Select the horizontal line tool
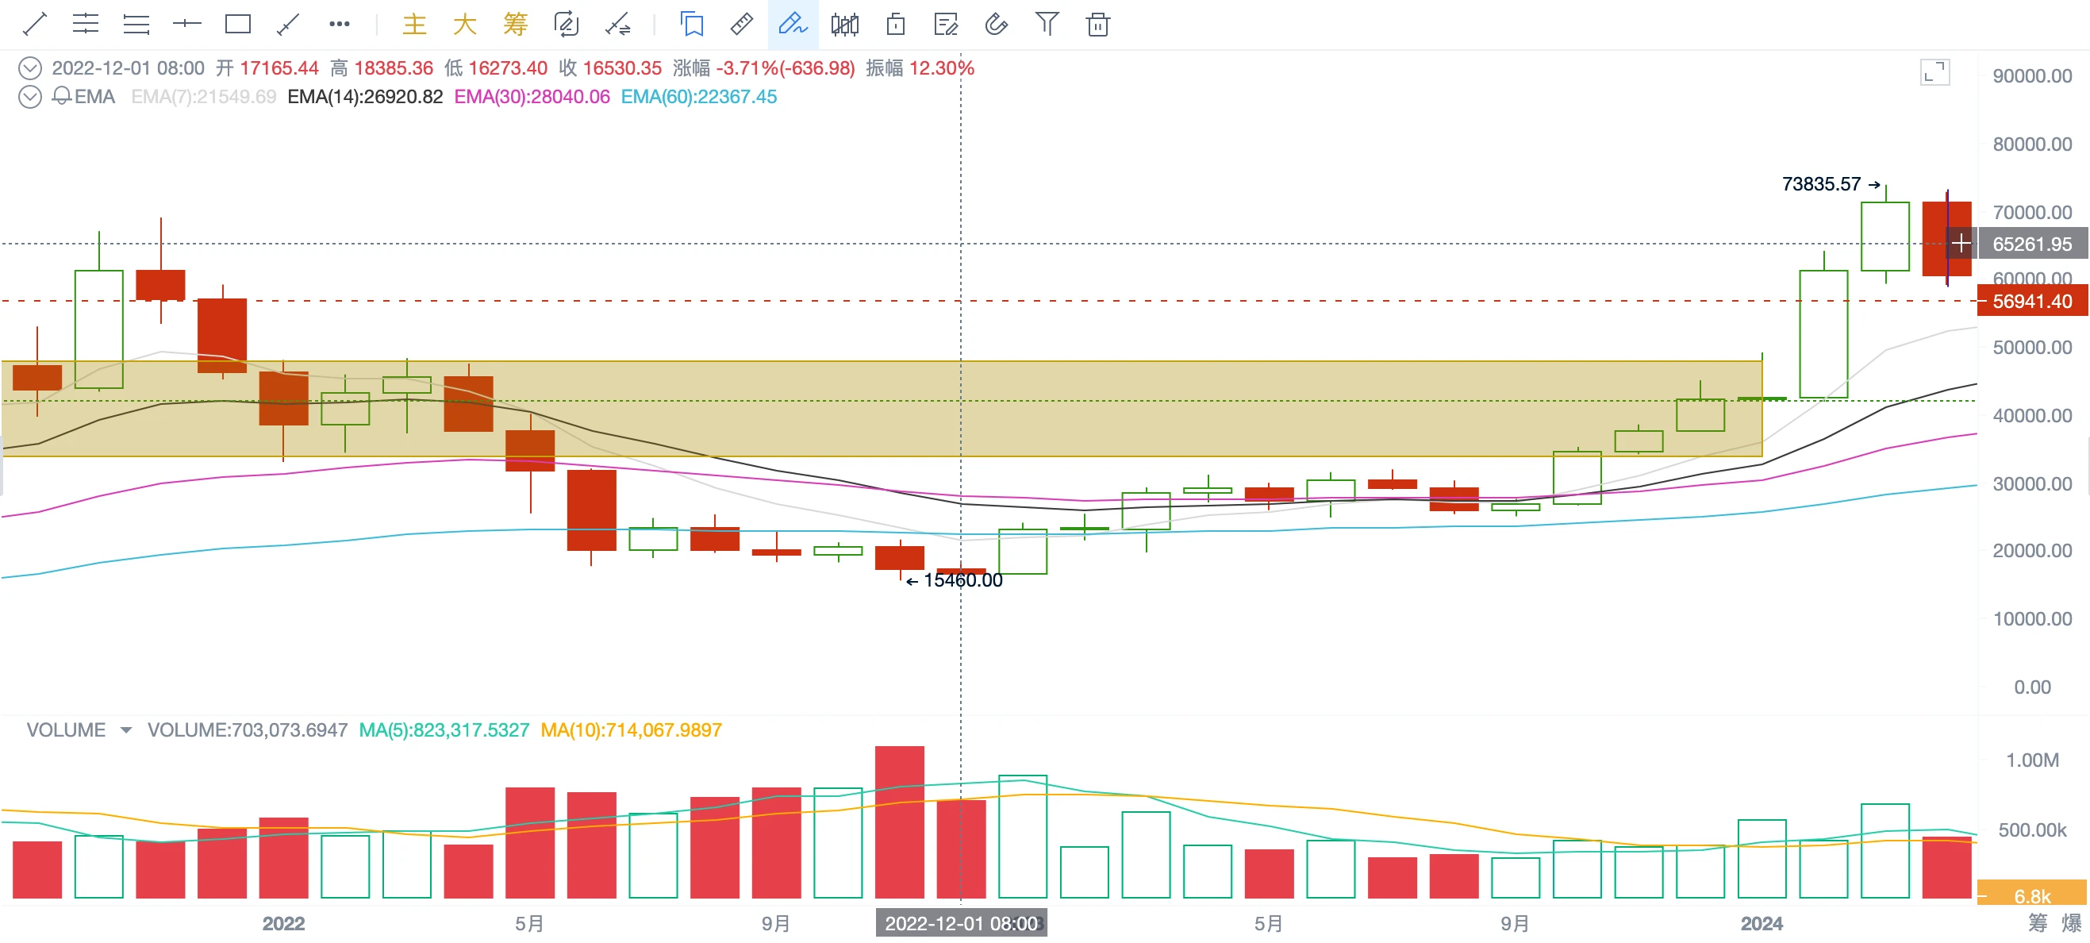 coord(186,25)
